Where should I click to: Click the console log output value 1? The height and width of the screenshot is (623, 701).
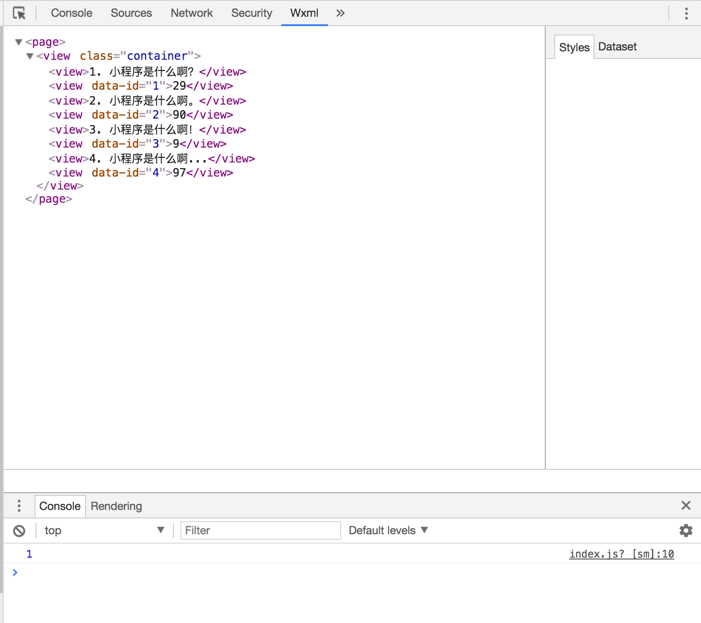click(x=29, y=554)
